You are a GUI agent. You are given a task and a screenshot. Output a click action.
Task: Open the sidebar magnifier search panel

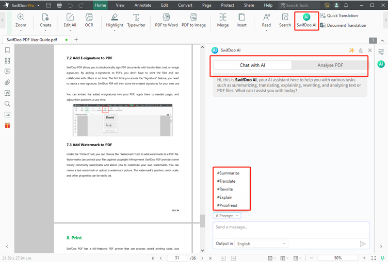tap(7, 103)
